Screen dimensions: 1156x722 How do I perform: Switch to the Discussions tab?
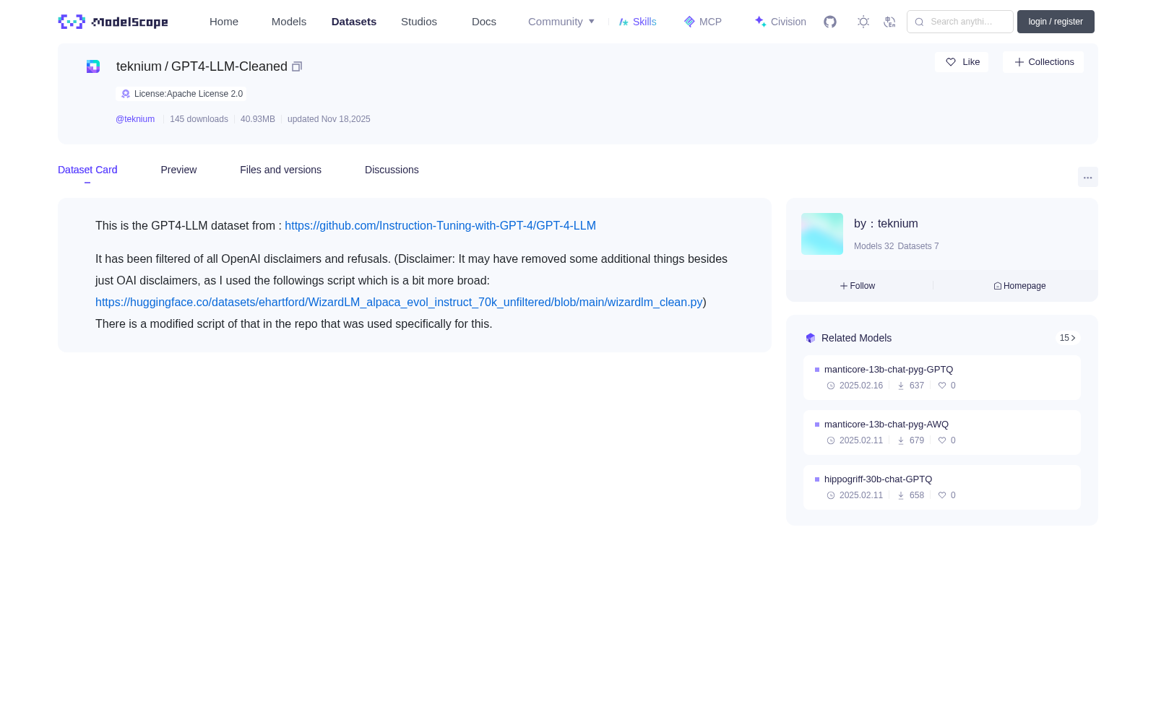click(x=392, y=170)
